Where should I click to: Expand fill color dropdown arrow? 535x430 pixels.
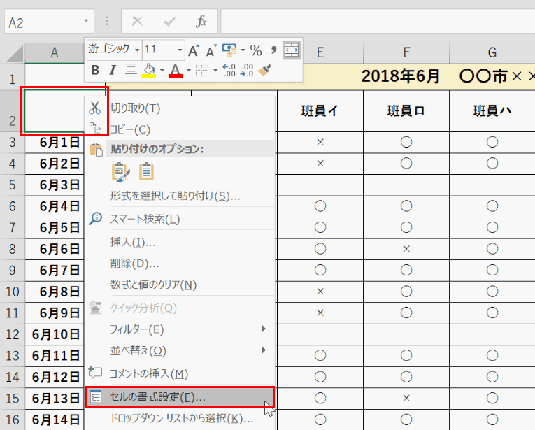pos(162,71)
